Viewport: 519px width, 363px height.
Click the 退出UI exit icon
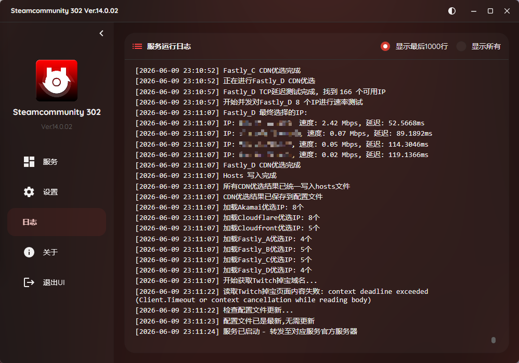tap(29, 282)
